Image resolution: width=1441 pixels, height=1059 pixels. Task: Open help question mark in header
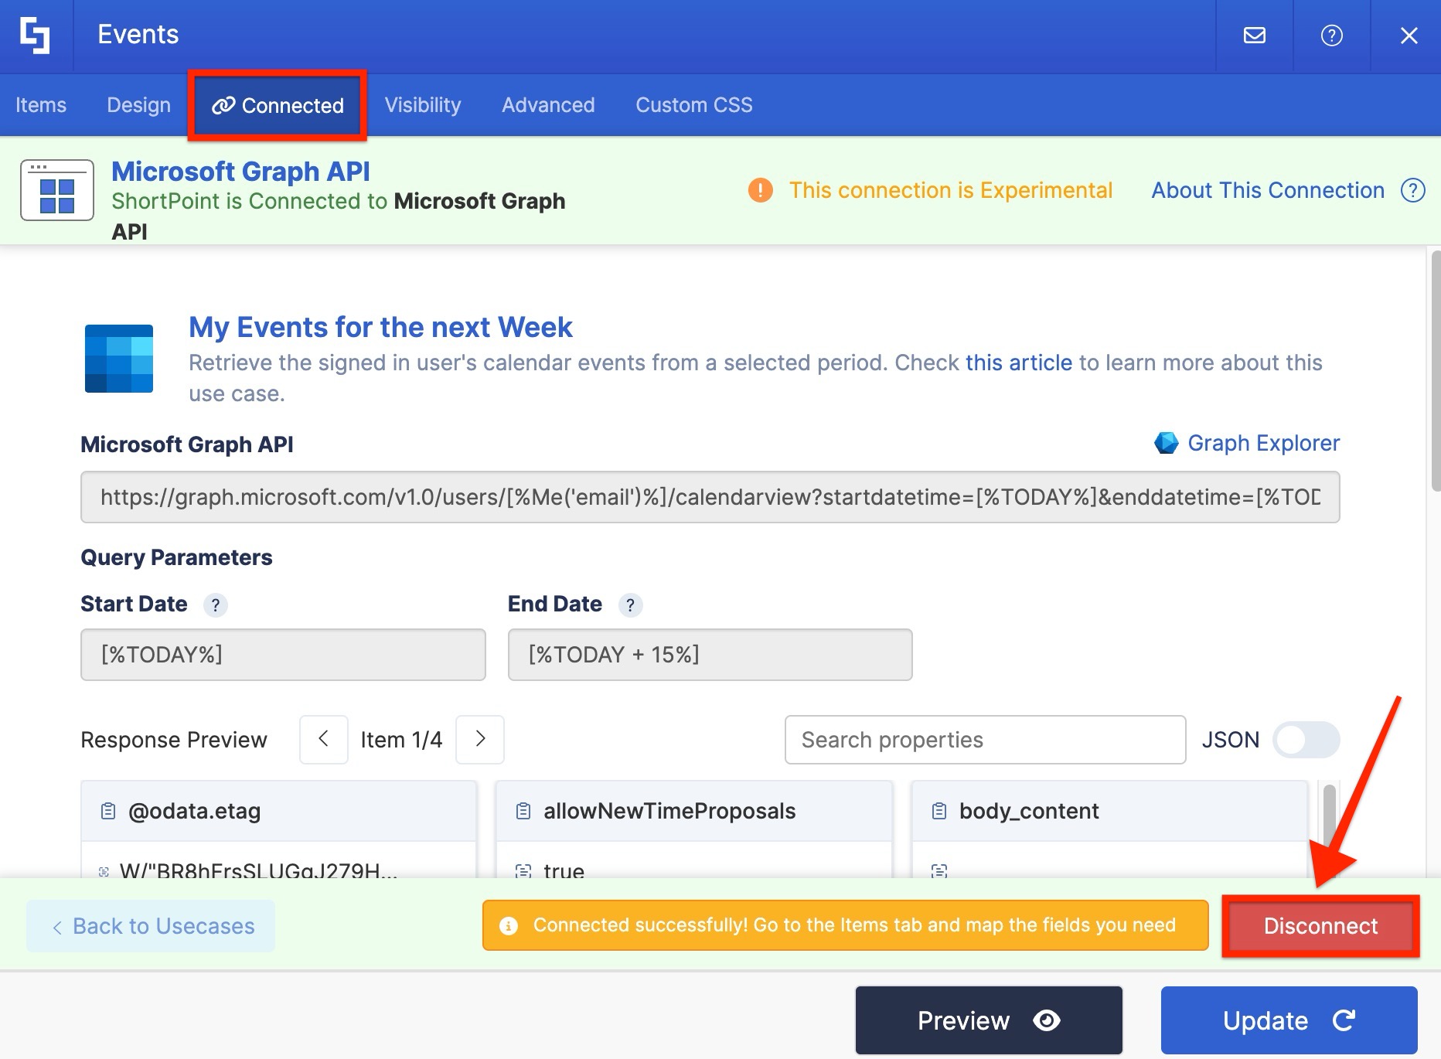[1331, 36]
